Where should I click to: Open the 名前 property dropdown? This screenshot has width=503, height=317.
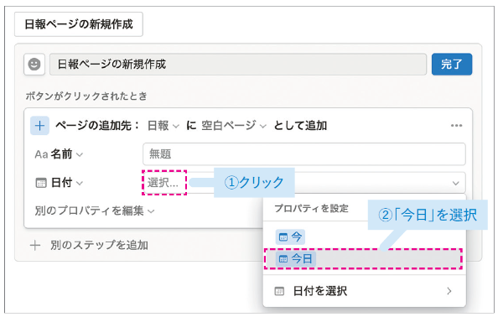click(x=59, y=154)
